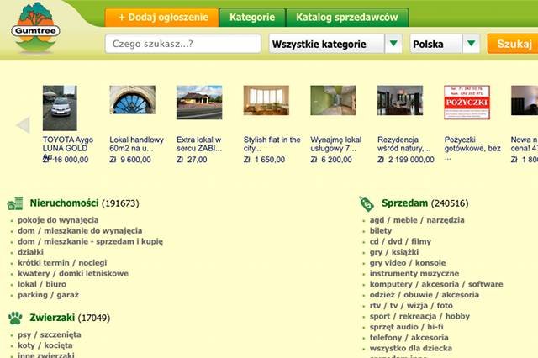Open sprzęt audio / hi-fi
This screenshot has width=538, height=358.
[406, 327]
